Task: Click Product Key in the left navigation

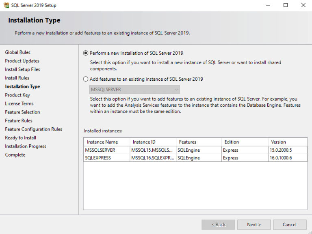Action: coord(17,95)
